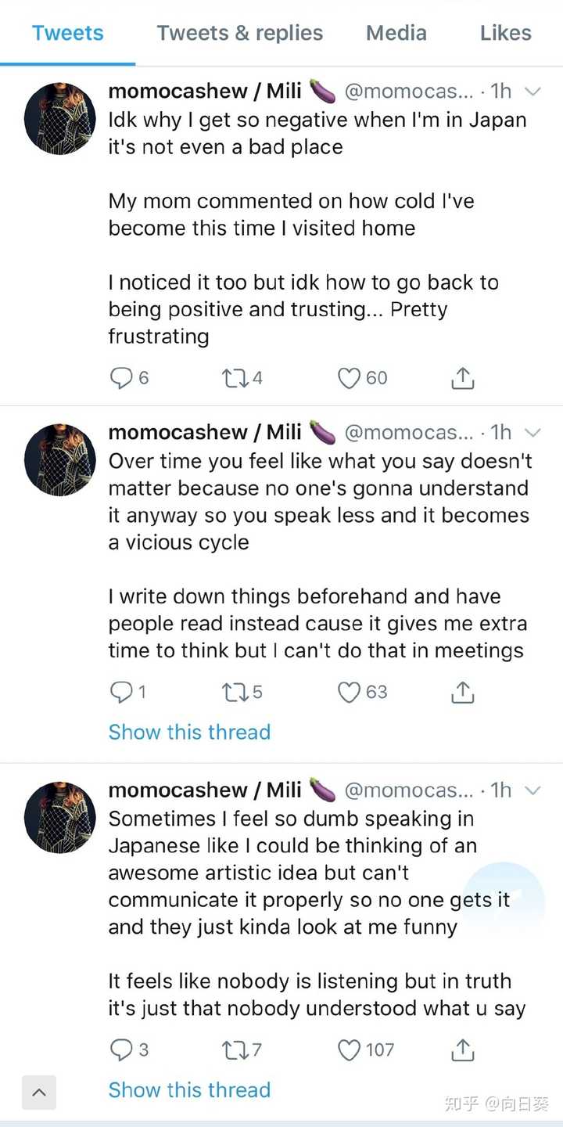This screenshot has width=563, height=1127.
Task: Switch to the Media tab
Action: pyautogui.click(x=396, y=33)
